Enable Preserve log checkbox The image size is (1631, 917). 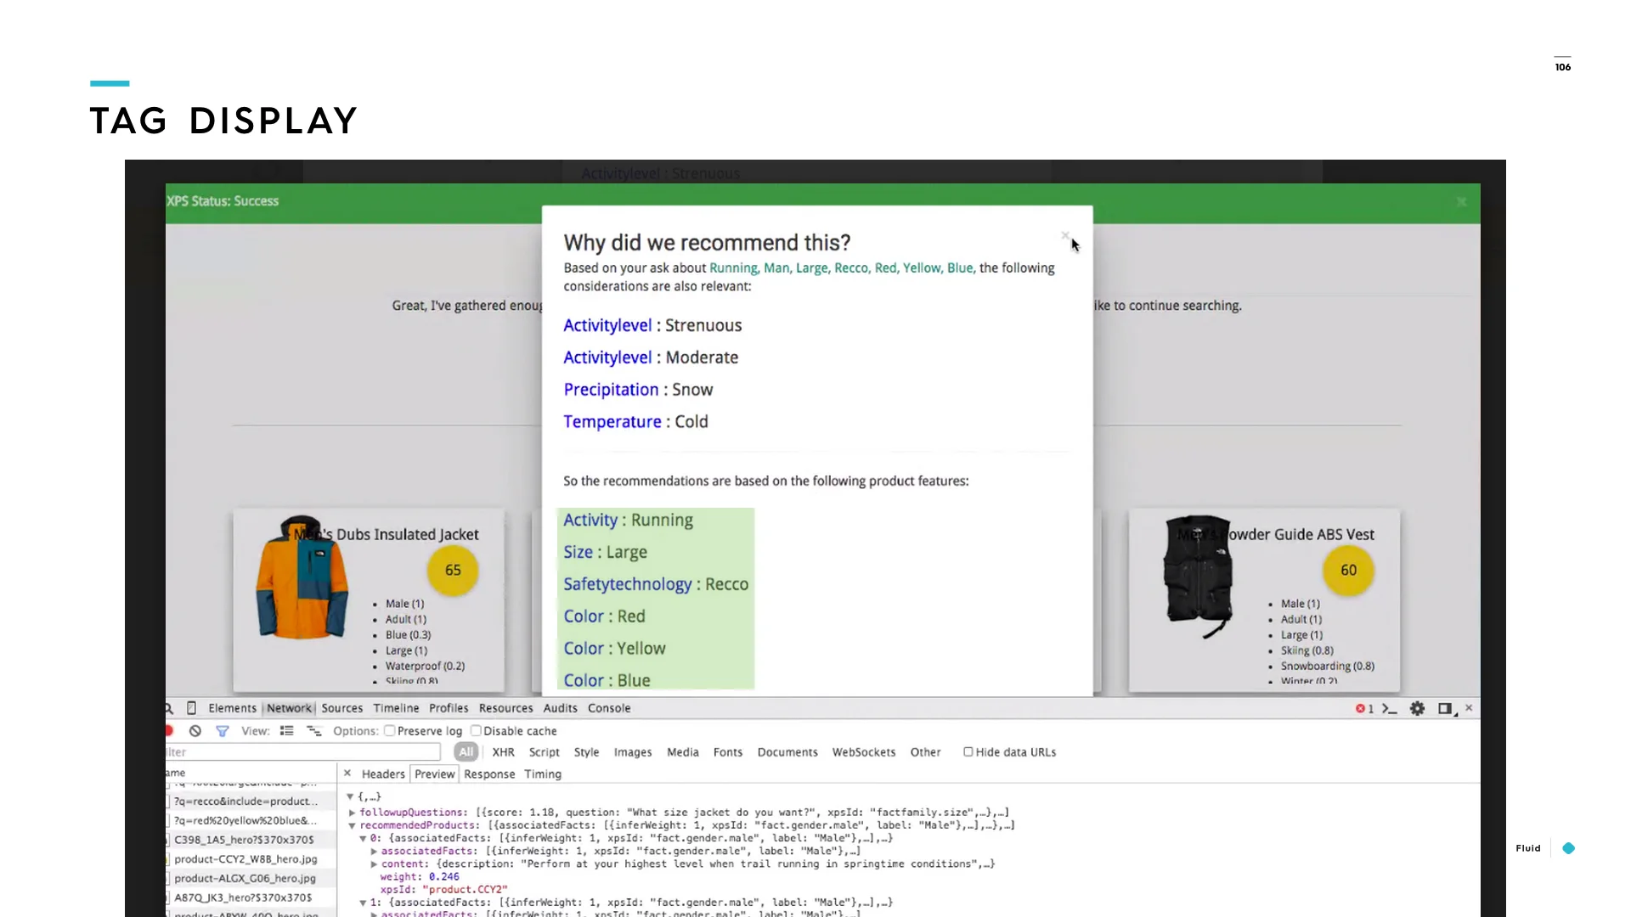coord(389,730)
